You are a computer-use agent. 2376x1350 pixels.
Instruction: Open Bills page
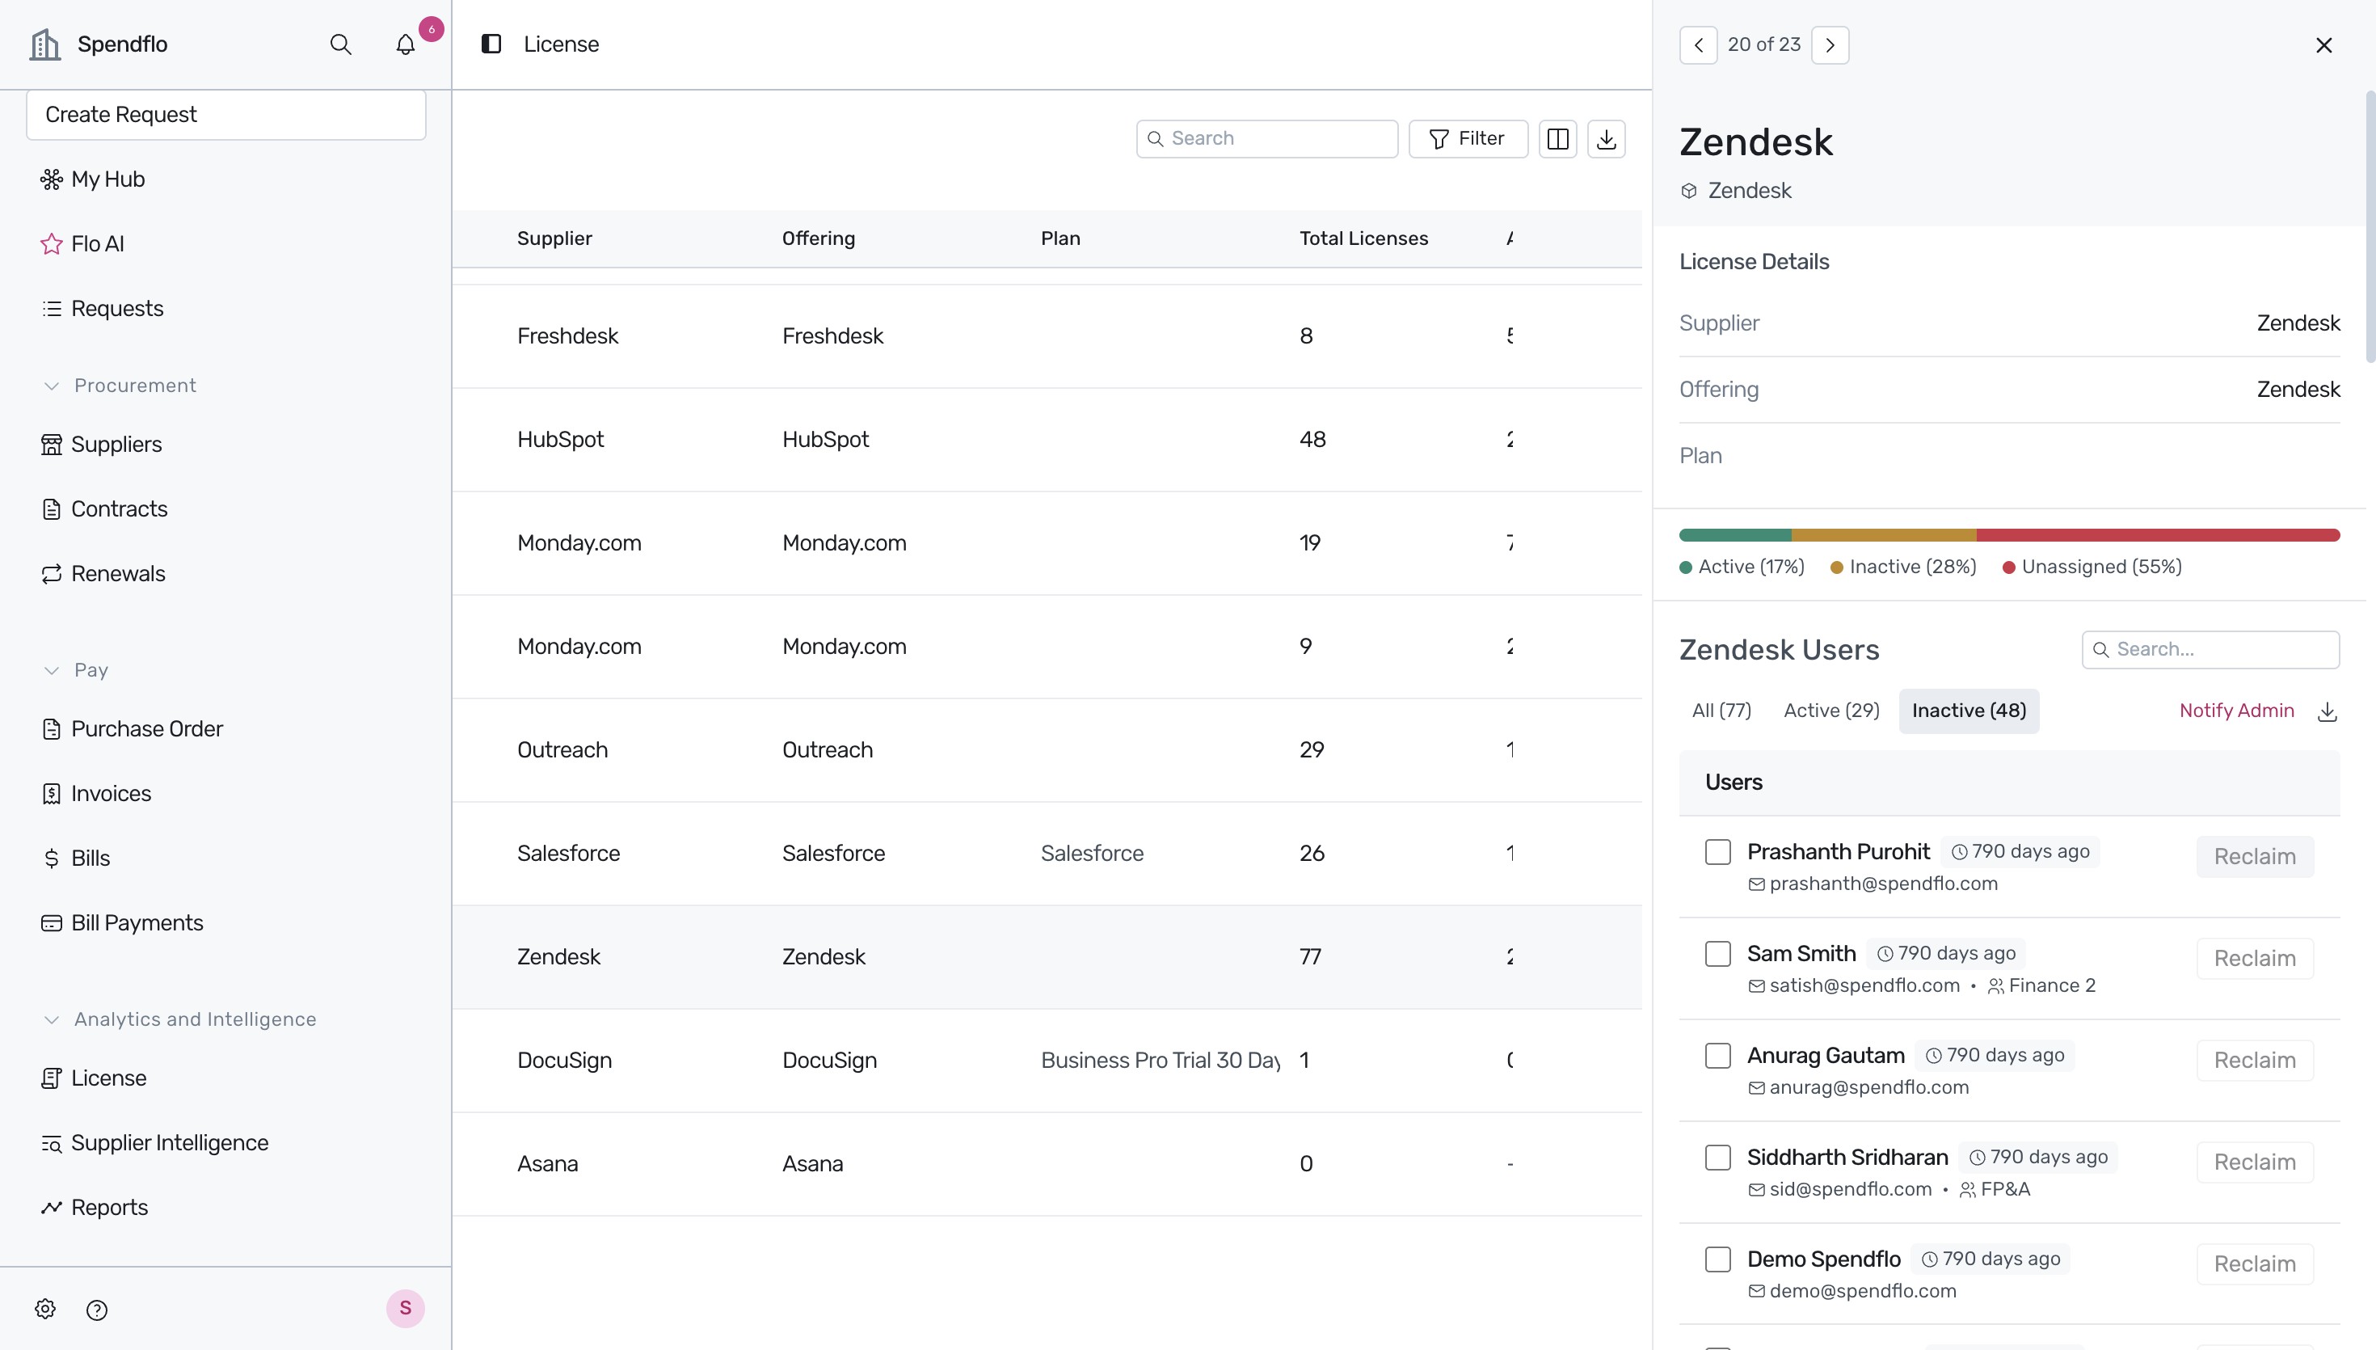tap(75, 859)
